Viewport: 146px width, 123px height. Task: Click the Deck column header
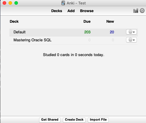point(14,22)
